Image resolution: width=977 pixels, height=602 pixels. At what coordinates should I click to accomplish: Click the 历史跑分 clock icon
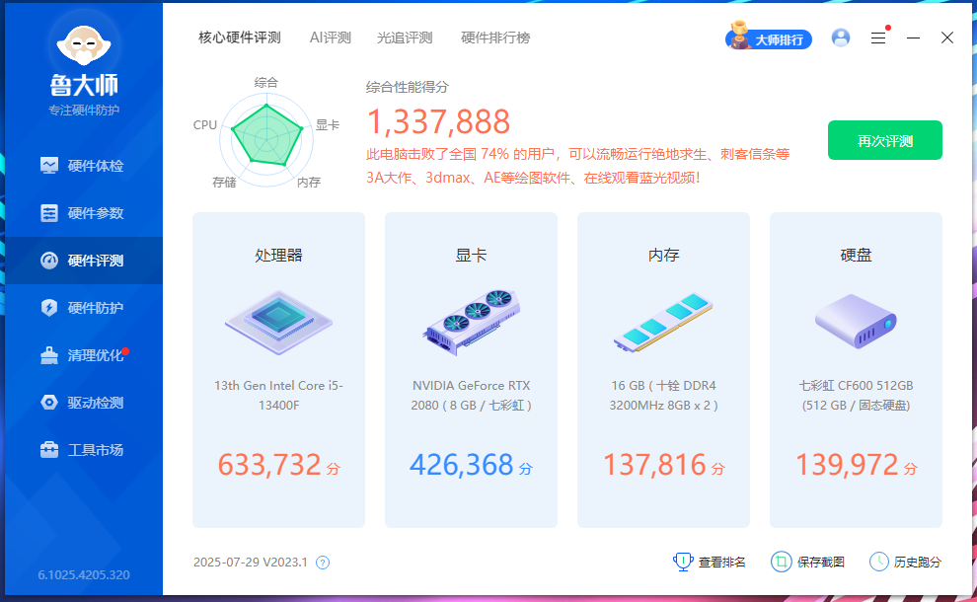(x=879, y=562)
